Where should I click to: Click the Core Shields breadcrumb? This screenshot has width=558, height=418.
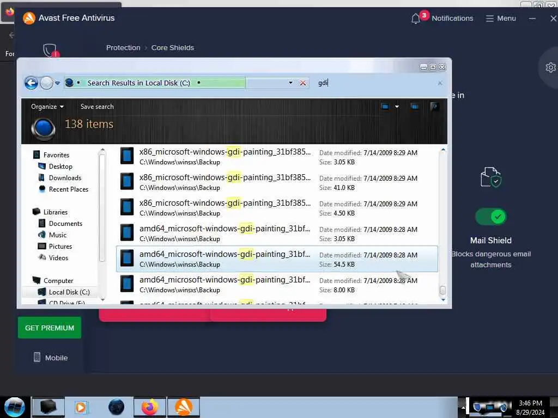click(173, 48)
